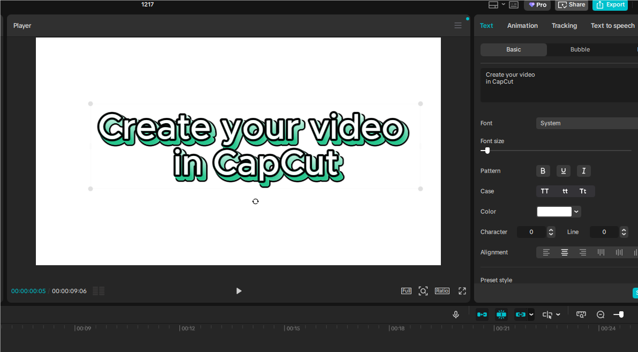Toggle underline formatting for the text
Viewport: 638px width, 352px height.
pos(563,170)
